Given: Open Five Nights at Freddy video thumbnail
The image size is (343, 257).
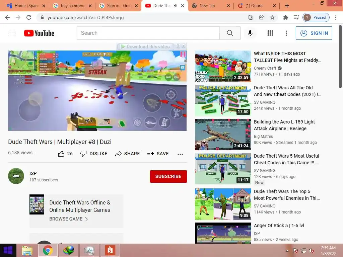Looking at the screenshot, I should pyautogui.click(x=223, y=66).
